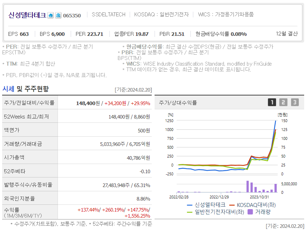Select the 업종PER 19.87 value
The image size is (307, 230).
click(131, 34)
